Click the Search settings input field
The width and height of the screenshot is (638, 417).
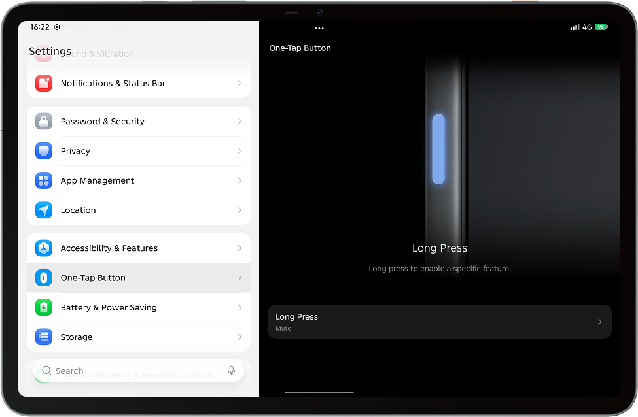point(139,370)
